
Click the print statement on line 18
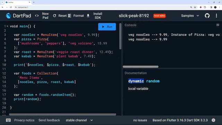pyautogui.click(x=27, y=99)
